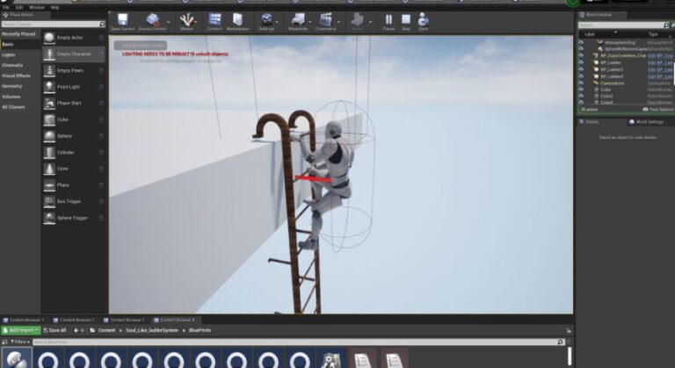The height and width of the screenshot is (368, 675).
Task: Toggle visibility of BP_CopyCodeHere_Char in outliner
Action: click(x=581, y=55)
